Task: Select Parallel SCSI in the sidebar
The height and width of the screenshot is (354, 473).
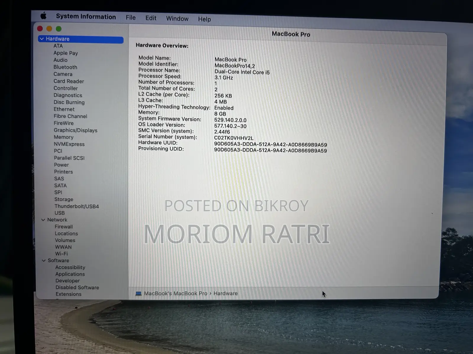Action: point(69,158)
